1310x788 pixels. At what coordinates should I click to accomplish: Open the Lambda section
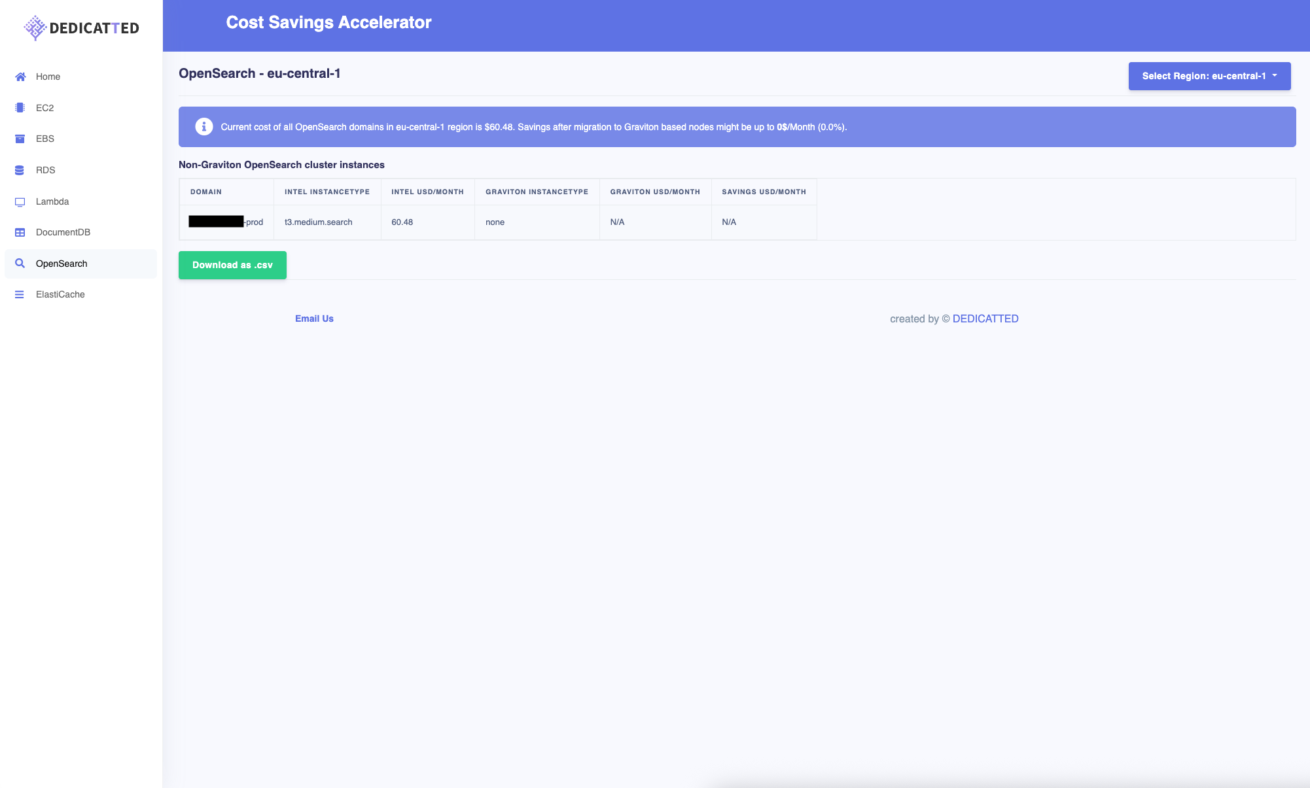(81, 201)
